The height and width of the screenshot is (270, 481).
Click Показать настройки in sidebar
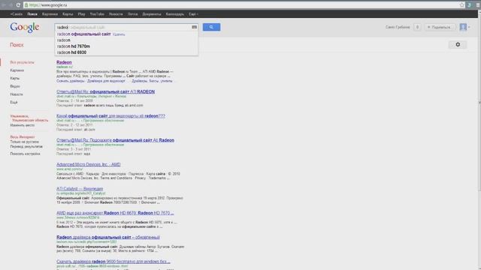[25, 154]
